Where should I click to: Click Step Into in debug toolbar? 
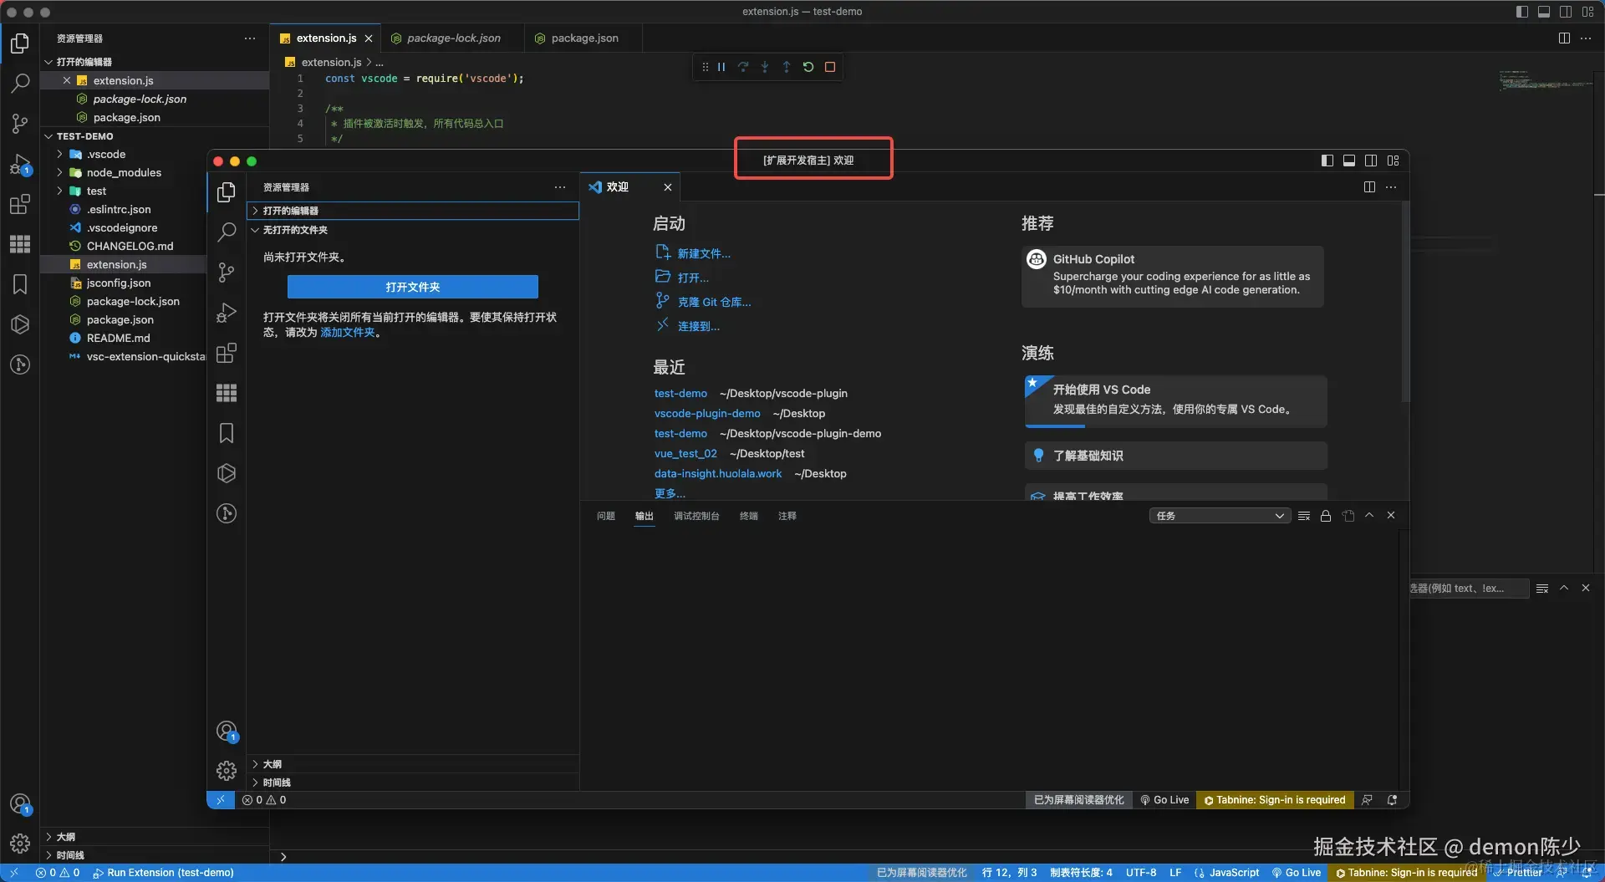(x=765, y=67)
